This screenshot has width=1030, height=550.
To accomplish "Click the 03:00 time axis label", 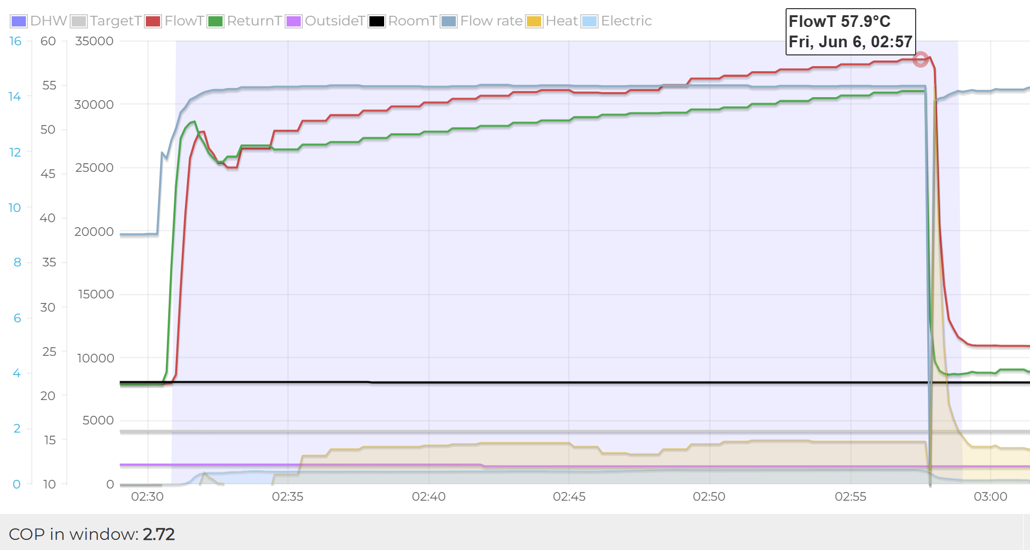I will click(990, 497).
